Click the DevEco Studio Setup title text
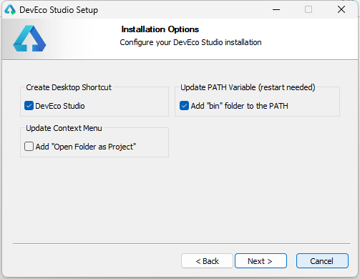 (x=59, y=10)
